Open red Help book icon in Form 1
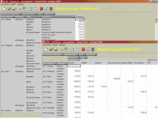158x118 pixels. (41, 9)
